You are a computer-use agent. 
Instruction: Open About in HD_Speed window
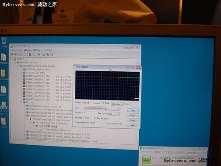pyautogui.click(x=133, y=120)
